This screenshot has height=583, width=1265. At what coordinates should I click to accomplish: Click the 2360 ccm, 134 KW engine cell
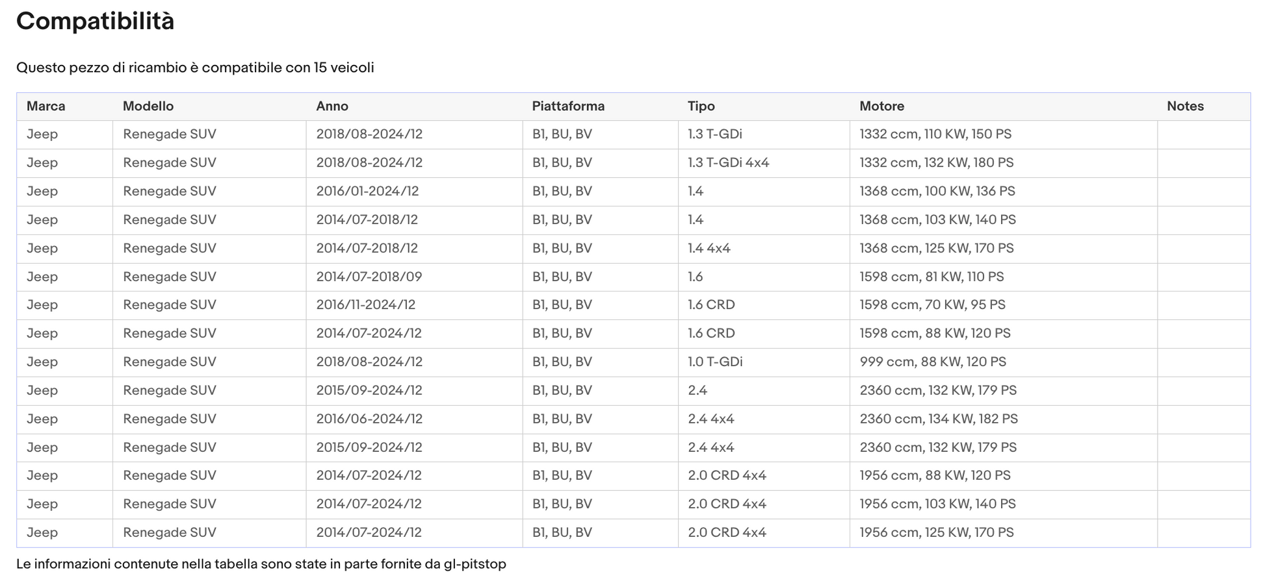[938, 419]
